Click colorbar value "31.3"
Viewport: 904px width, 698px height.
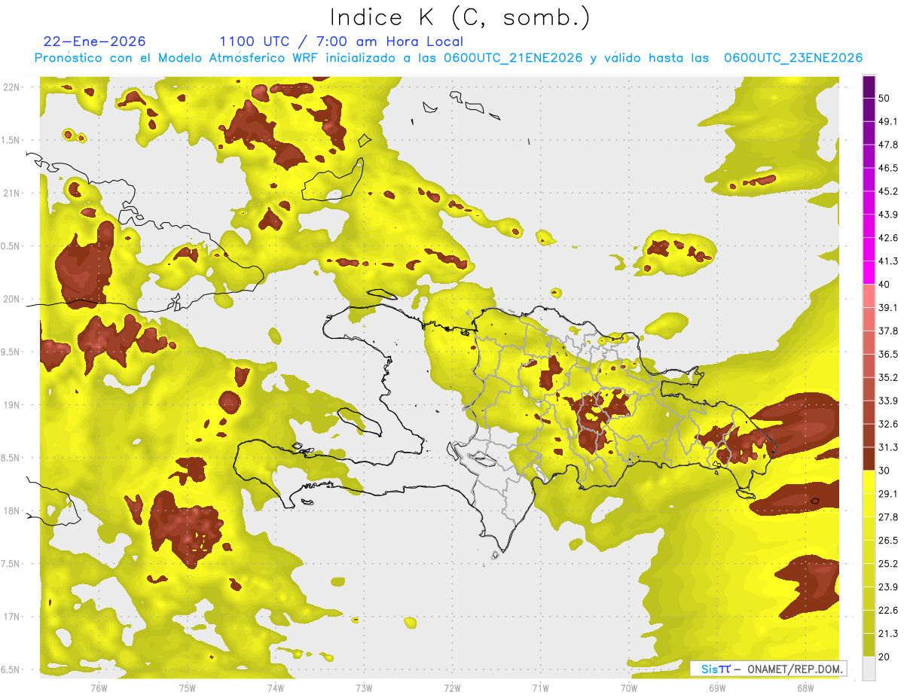pyautogui.click(x=888, y=447)
